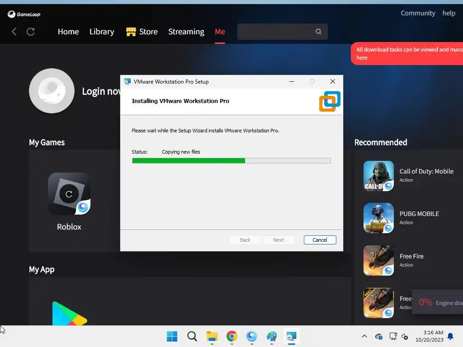Click the PUBG MOBILE title
The width and height of the screenshot is (463, 347).
[x=419, y=214]
